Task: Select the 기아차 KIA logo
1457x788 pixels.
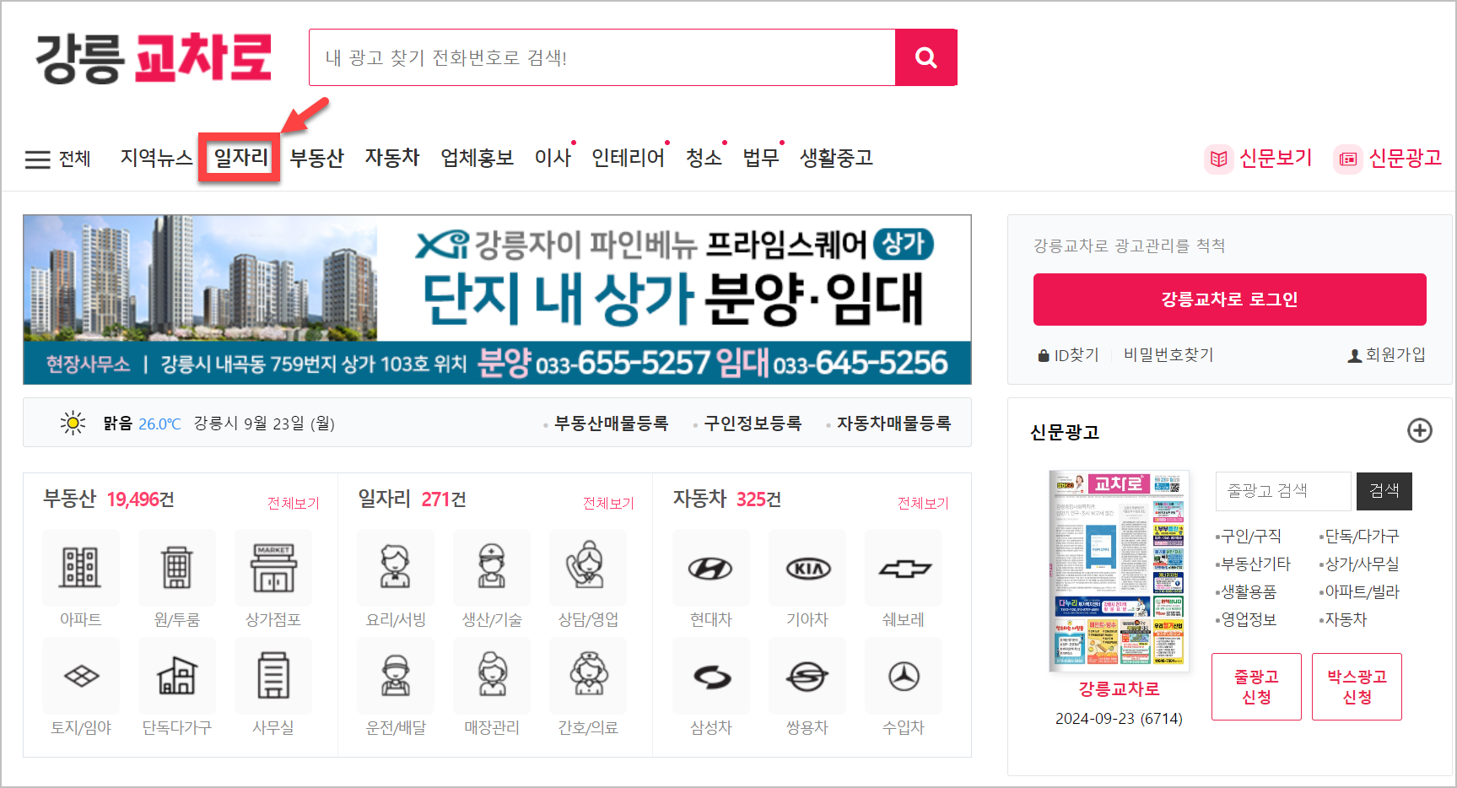Action: (807, 567)
